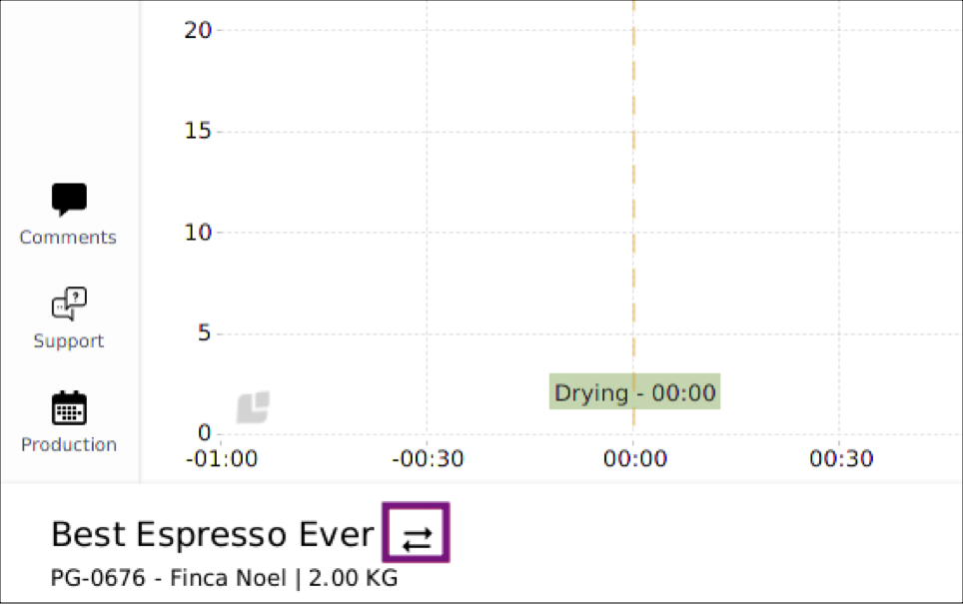Select the Support label in sidebar
Viewport: 963px width, 605px height.
pos(68,341)
